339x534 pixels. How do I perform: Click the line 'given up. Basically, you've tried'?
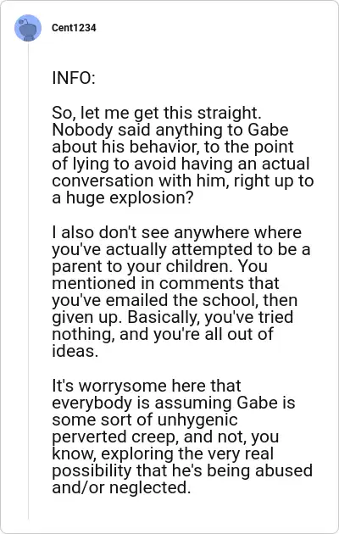[173, 317]
